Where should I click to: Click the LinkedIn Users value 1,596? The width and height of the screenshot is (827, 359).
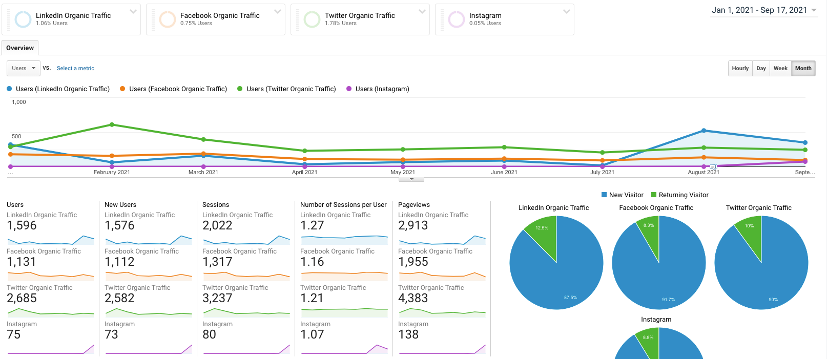click(x=22, y=225)
